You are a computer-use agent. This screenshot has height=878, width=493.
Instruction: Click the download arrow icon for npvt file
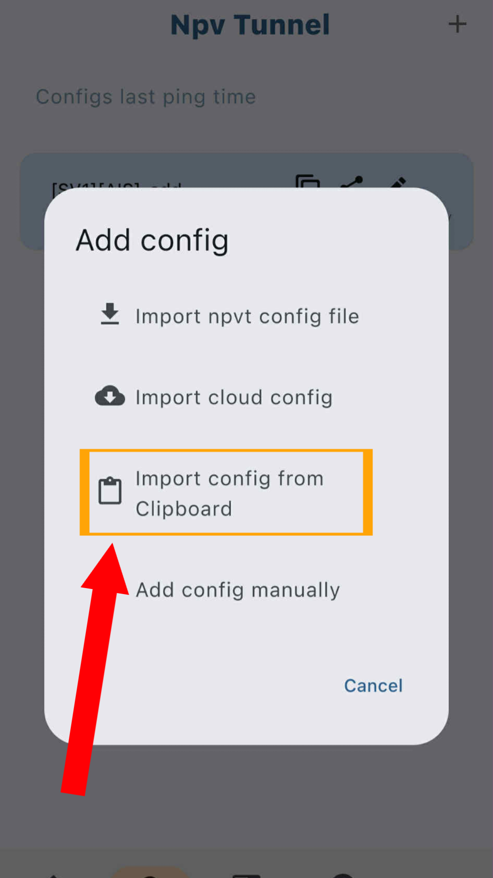point(110,314)
